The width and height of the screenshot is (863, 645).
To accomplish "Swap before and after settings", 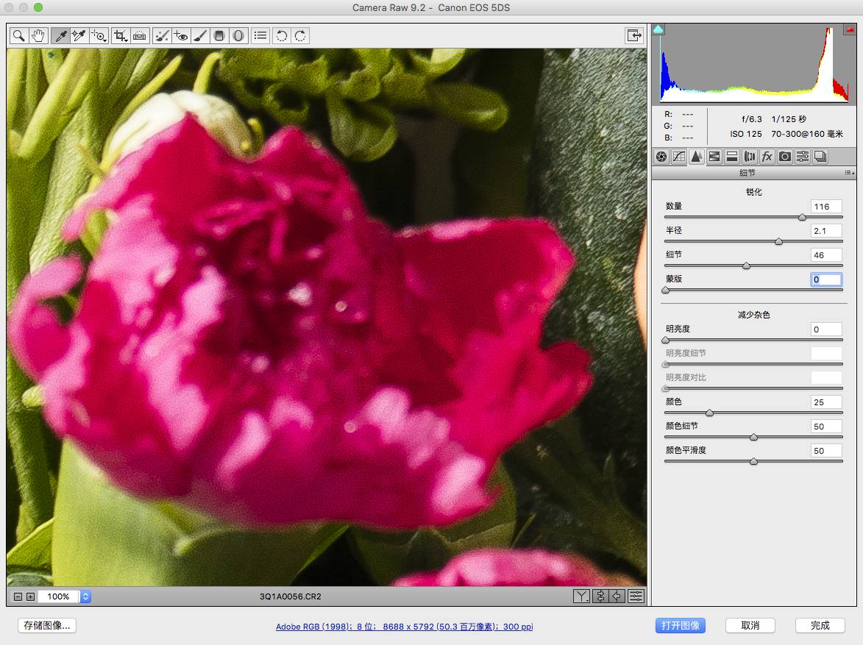I will [x=600, y=596].
